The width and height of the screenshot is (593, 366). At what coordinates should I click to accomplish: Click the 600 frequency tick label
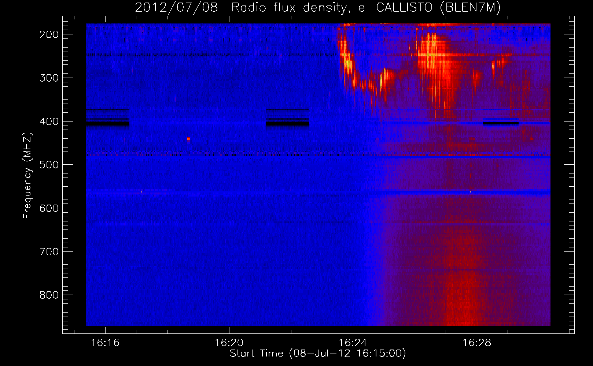coord(49,208)
